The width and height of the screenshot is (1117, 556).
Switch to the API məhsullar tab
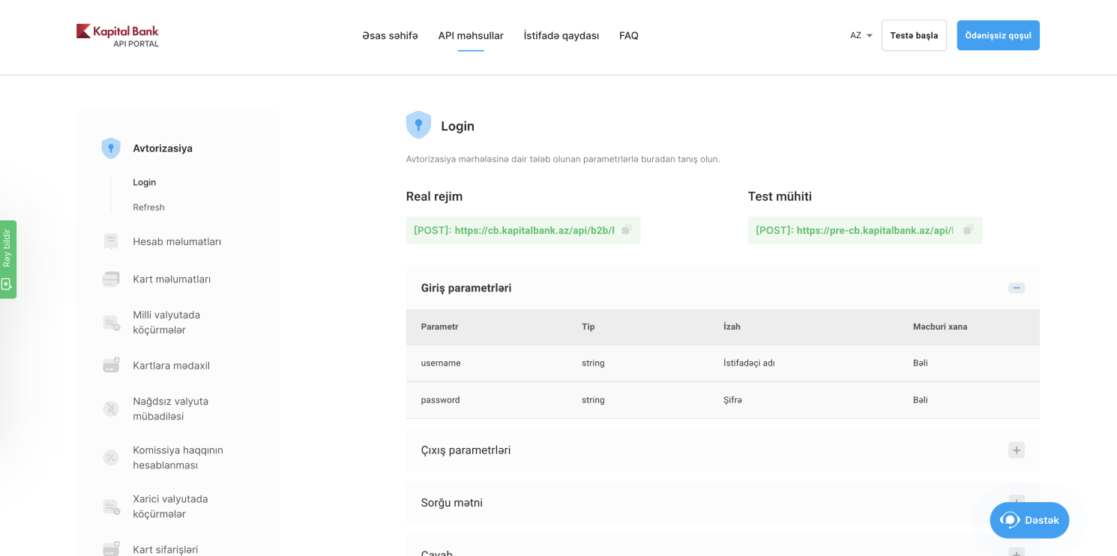point(471,35)
